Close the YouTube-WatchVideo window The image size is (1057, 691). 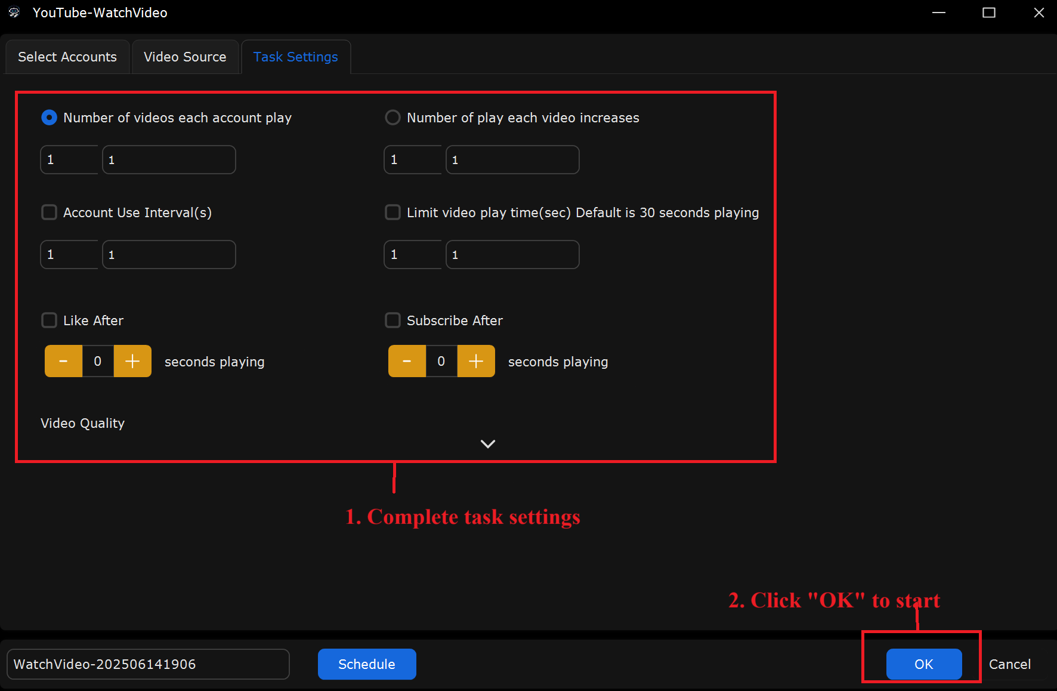(1039, 13)
